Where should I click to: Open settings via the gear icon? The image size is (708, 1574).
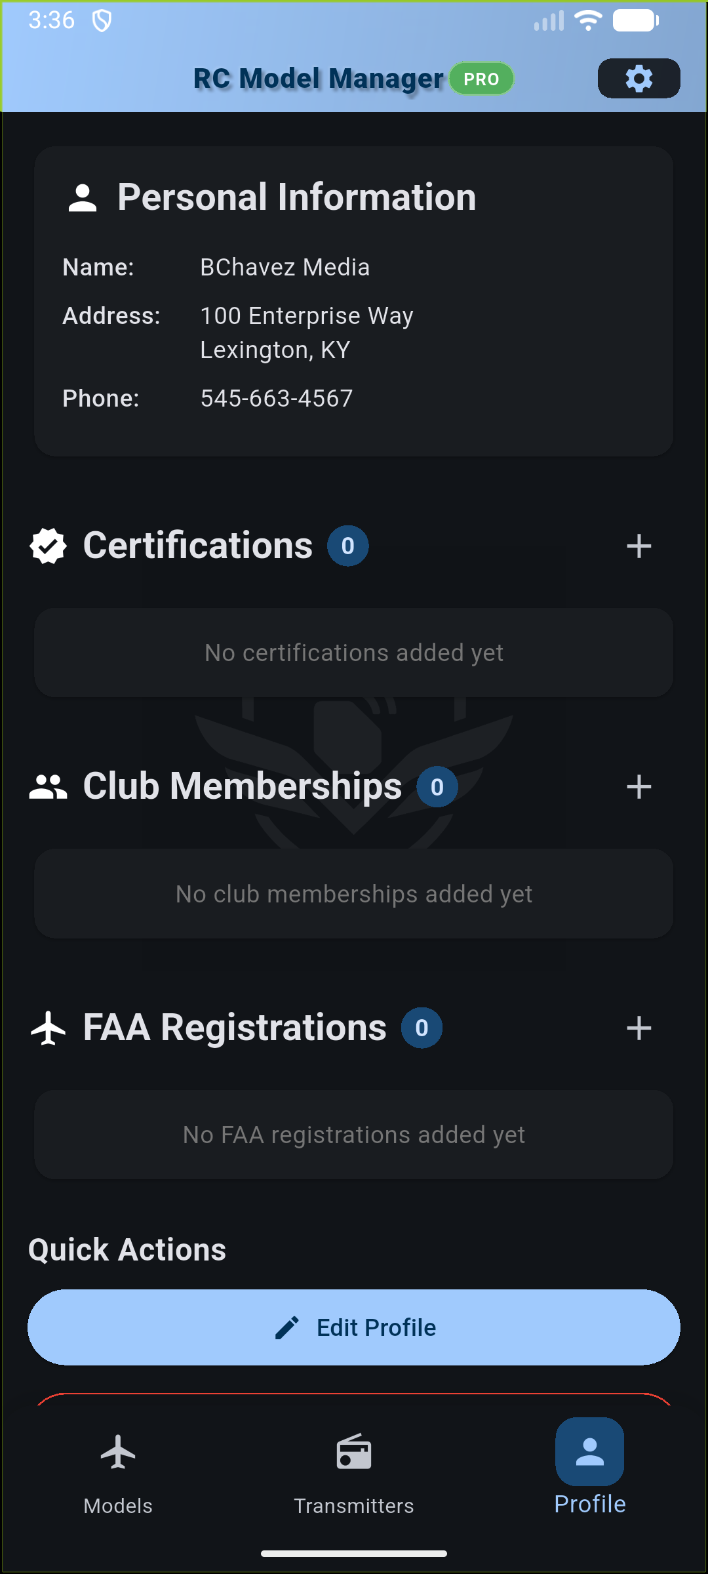click(639, 79)
